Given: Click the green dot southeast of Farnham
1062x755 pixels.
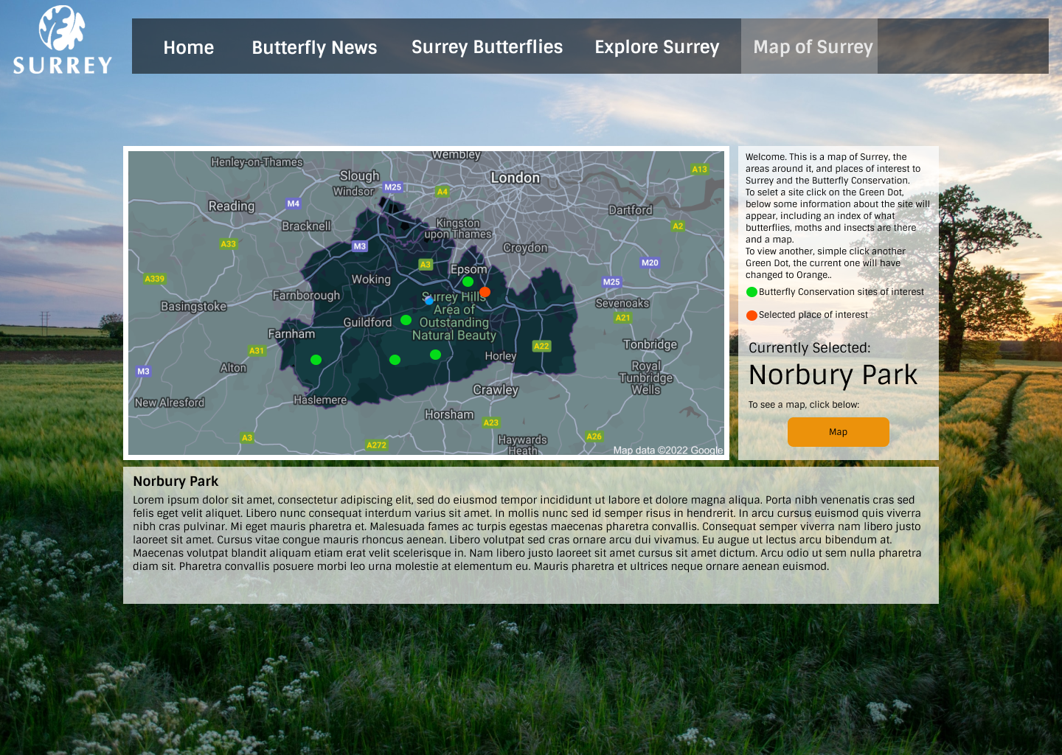Looking at the screenshot, I should [x=316, y=360].
